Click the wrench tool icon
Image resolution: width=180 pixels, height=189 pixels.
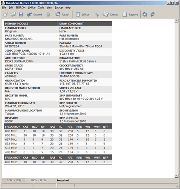[x=96, y=14]
